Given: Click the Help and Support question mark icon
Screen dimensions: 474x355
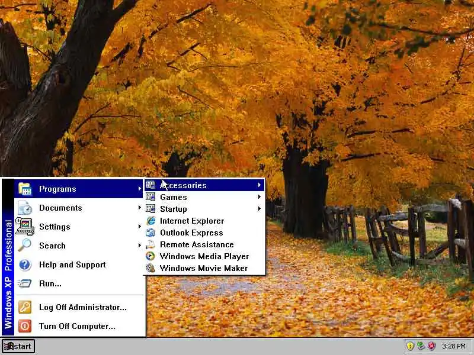Looking at the screenshot, I should click(x=25, y=264).
